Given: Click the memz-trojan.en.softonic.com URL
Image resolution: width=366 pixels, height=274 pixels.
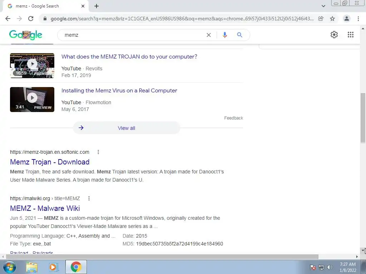Looking at the screenshot, I should point(50,152).
